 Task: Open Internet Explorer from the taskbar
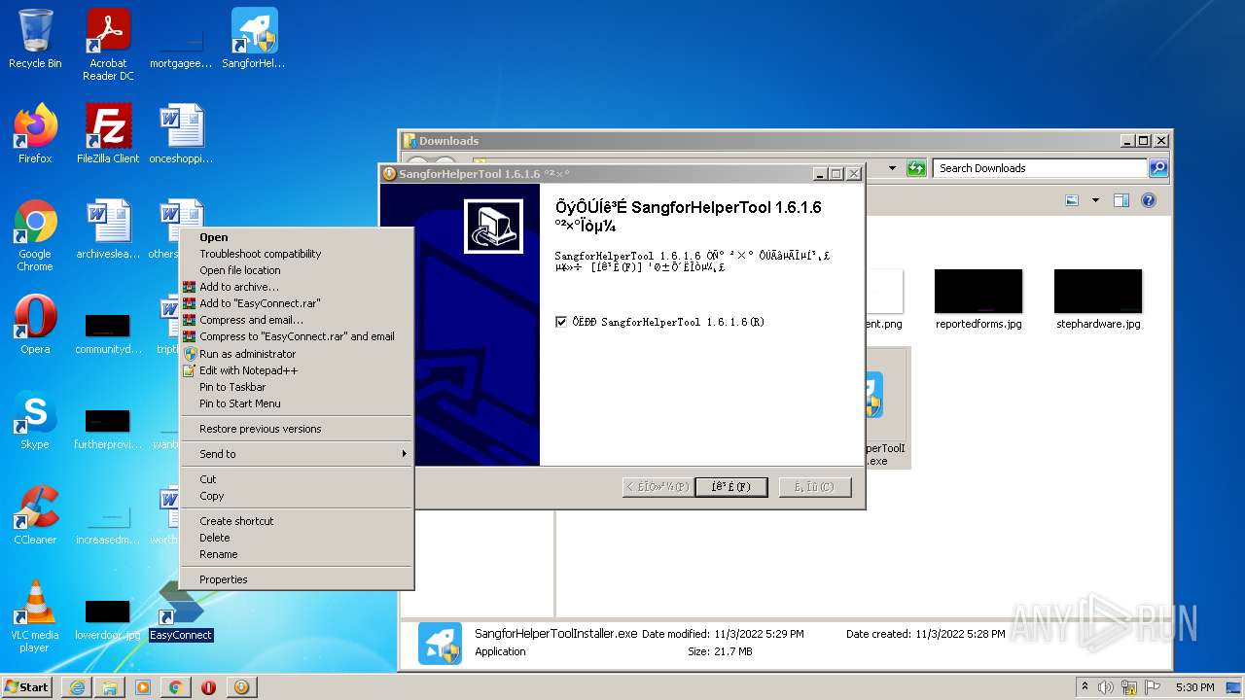coord(77,687)
